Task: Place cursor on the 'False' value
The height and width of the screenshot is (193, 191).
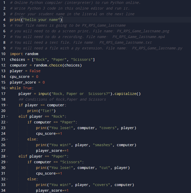Action: (35, 71)
